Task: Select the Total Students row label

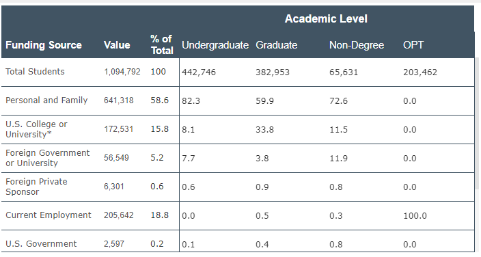Action: 35,72
